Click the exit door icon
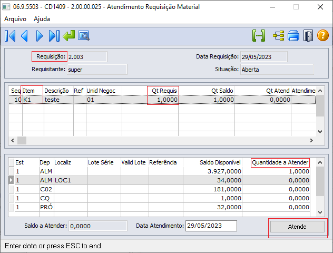 coord(308,36)
